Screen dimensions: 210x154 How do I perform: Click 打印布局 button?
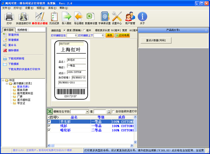click(x=122, y=35)
